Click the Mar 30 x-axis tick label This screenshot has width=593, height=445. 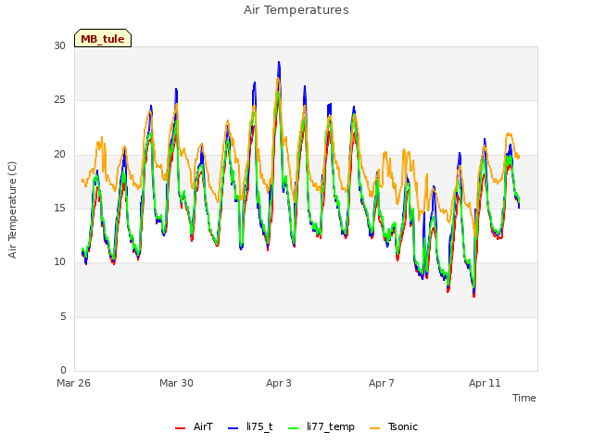(176, 383)
